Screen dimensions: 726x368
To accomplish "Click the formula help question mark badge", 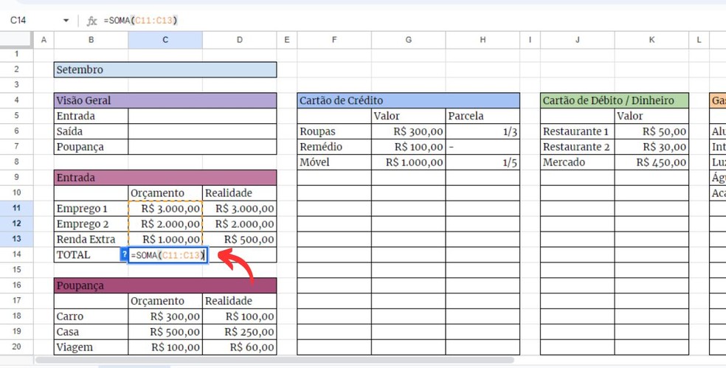I will coord(124,254).
